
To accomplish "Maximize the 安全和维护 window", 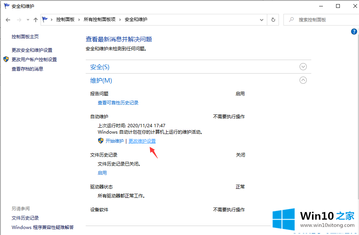I will pos(338,6).
